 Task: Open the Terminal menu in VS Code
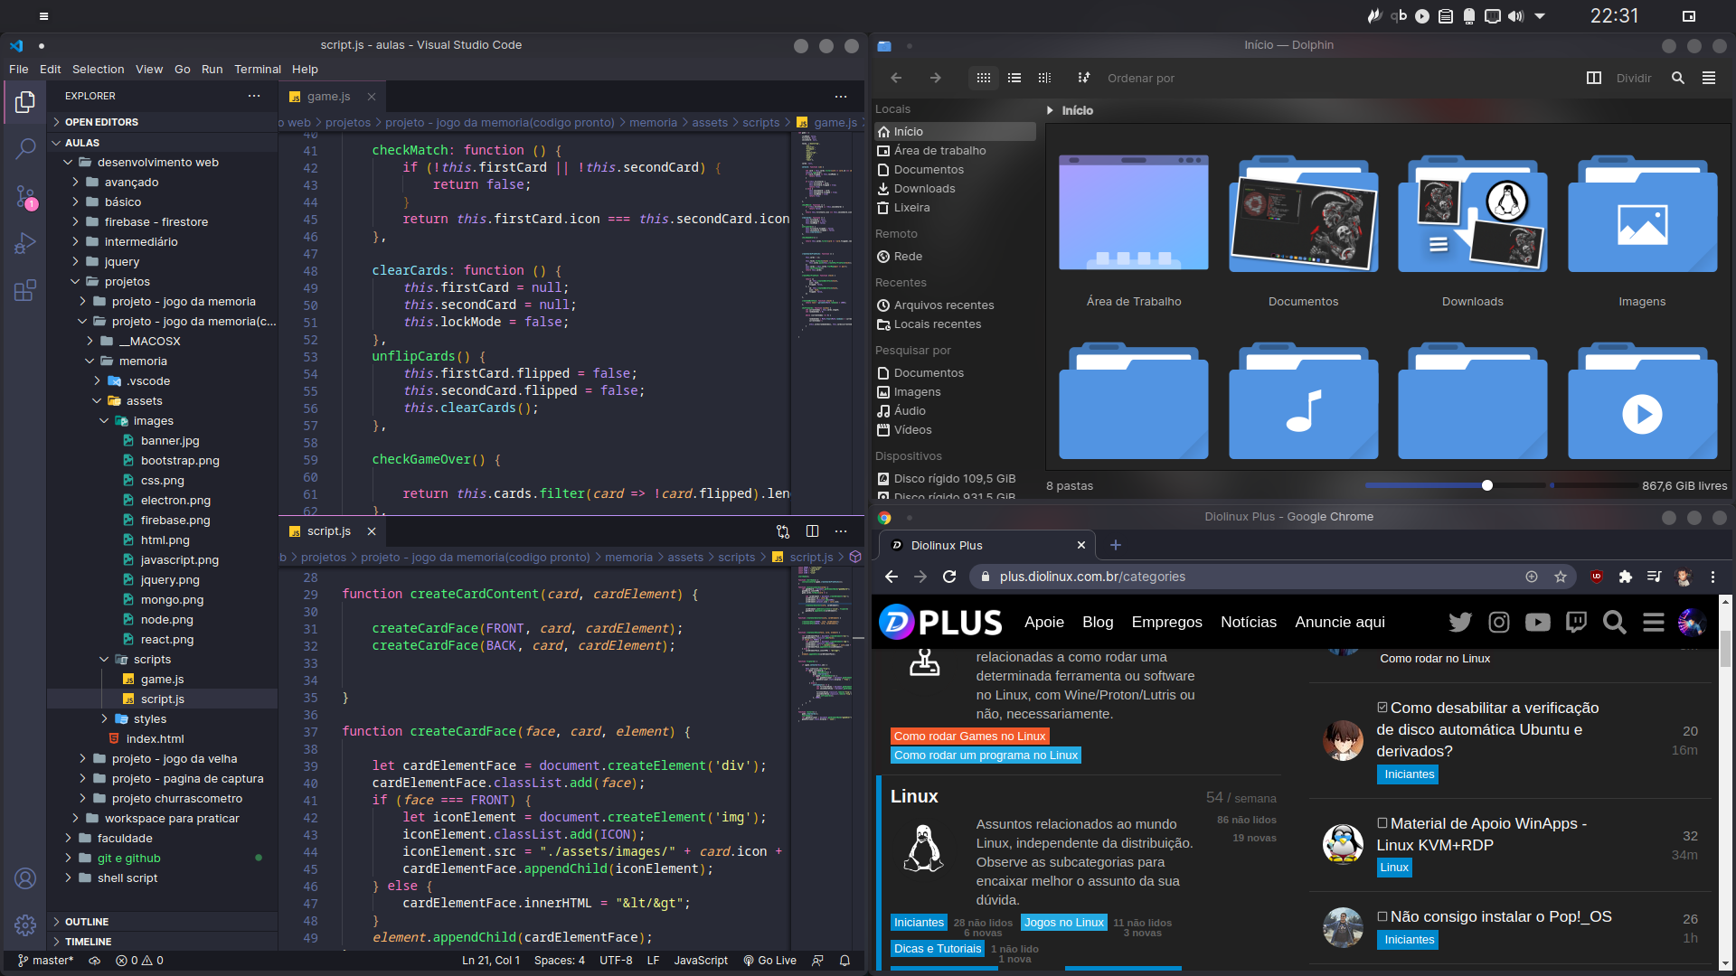pyautogui.click(x=257, y=69)
